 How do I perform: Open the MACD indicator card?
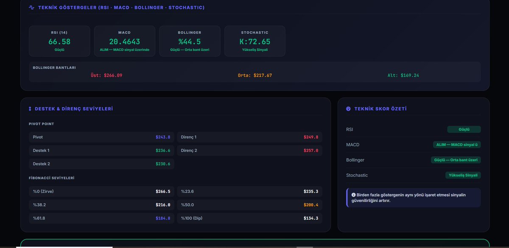click(125, 41)
